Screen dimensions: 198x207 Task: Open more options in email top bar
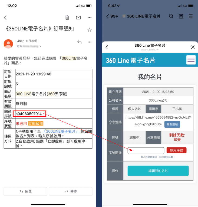[90, 18]
